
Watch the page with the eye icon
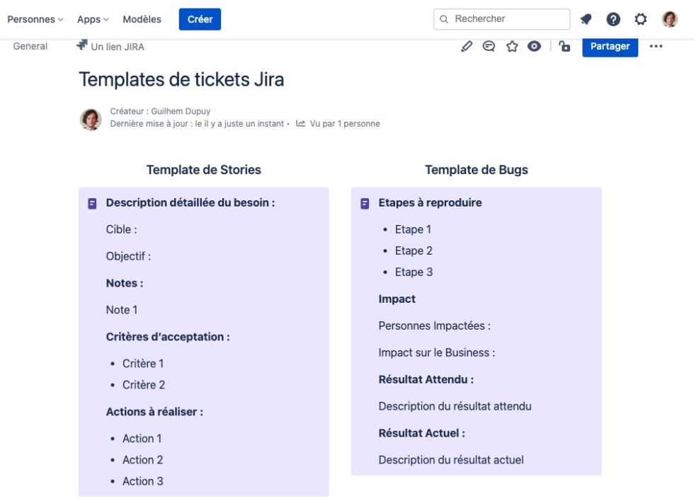535,46
